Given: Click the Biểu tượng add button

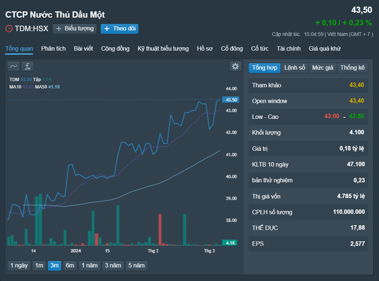Looking at the screenshot, I should click(75, 29).
